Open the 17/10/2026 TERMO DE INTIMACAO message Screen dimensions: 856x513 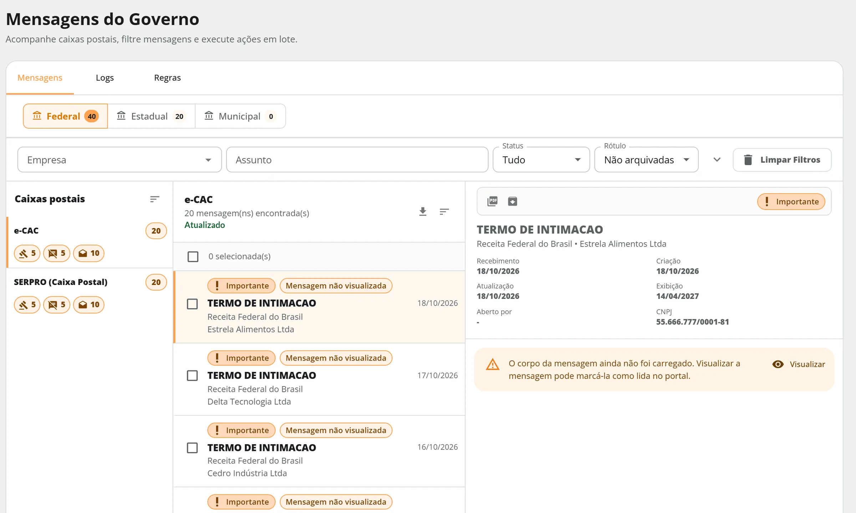pyautogui.click(x=319, y=379)
